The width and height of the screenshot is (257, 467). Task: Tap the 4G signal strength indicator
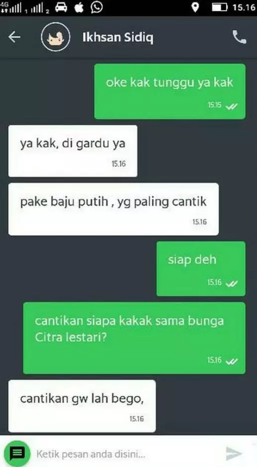(x=11, y=7)
